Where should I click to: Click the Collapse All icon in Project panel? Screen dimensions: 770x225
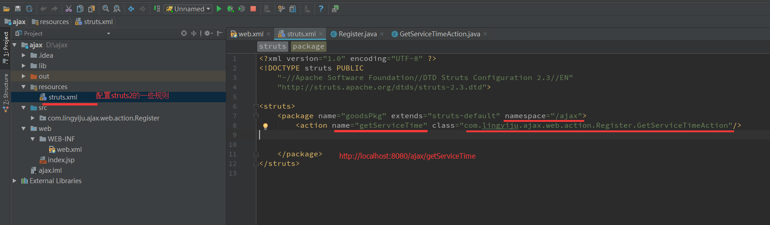(194, 33)
